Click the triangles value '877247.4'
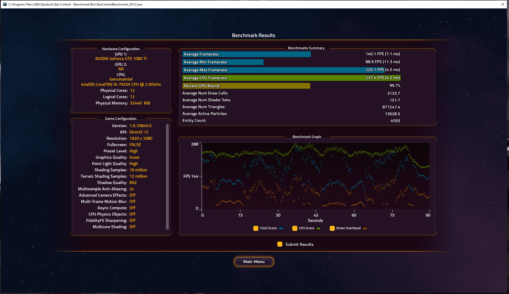 (391, 107)
